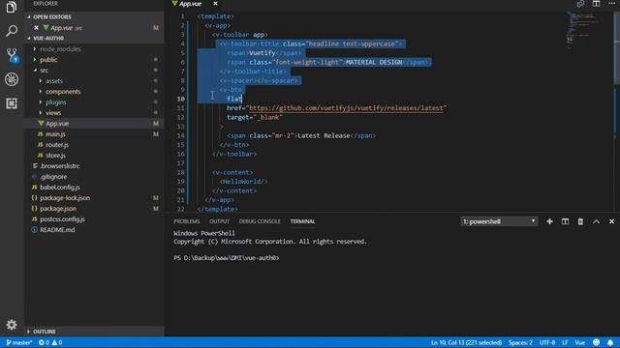Image resolution: width=620 pixels, height=348 pixels.
Task: Open the notifications bell in the status bar
Action: point(610,342)
